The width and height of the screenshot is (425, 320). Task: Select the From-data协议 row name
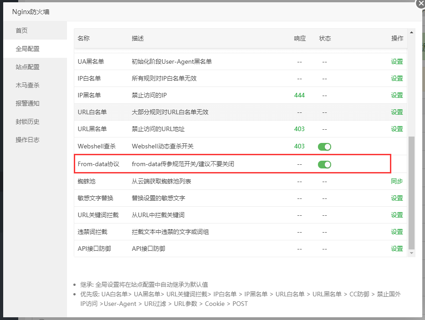click(x=98, y=164)
